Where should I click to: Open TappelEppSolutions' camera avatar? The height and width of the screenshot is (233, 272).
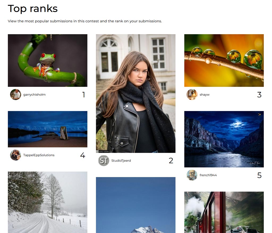(x=16, y=155)
